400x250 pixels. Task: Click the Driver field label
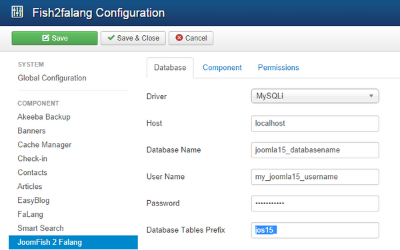point(157,96)
